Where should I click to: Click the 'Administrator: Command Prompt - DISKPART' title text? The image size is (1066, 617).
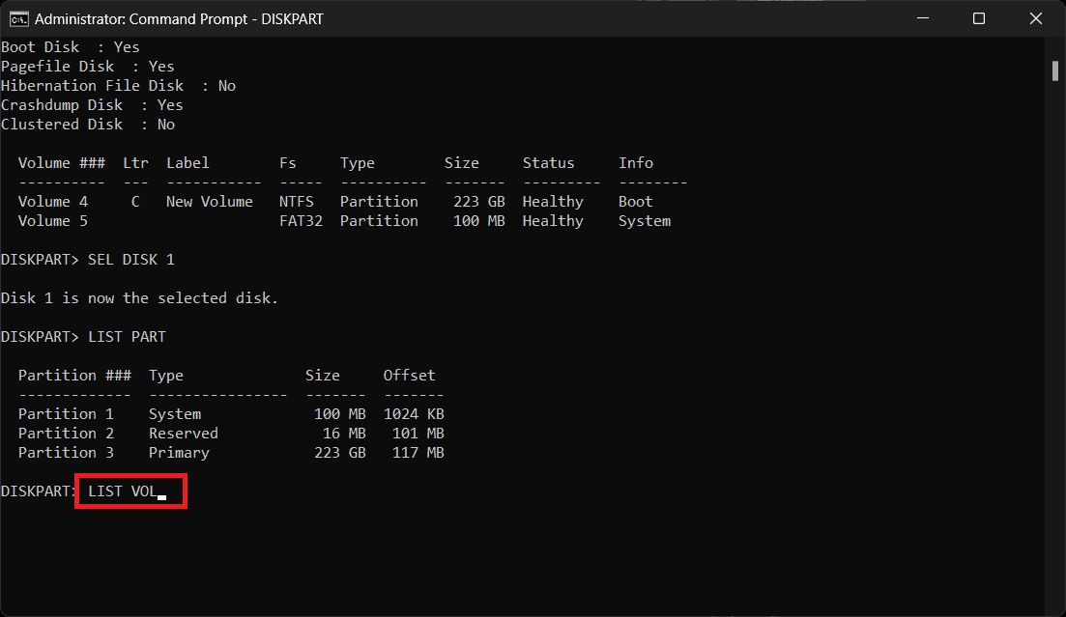tap(177, 18)
